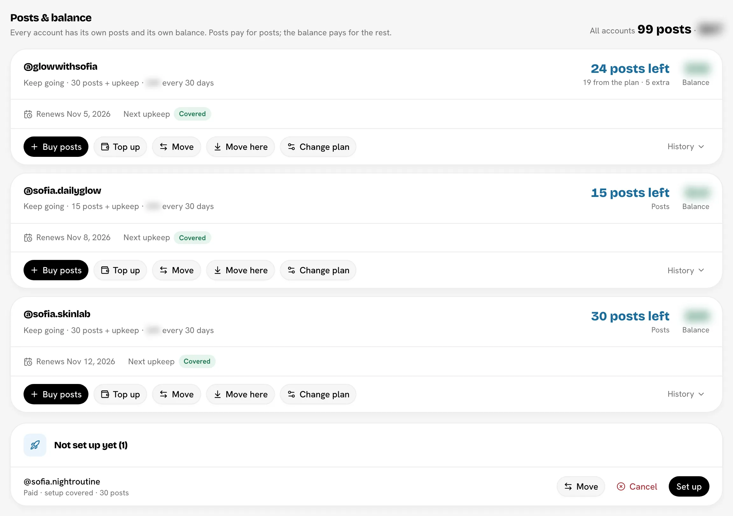Expand History for @glowwithsofia

pos(685,147)
